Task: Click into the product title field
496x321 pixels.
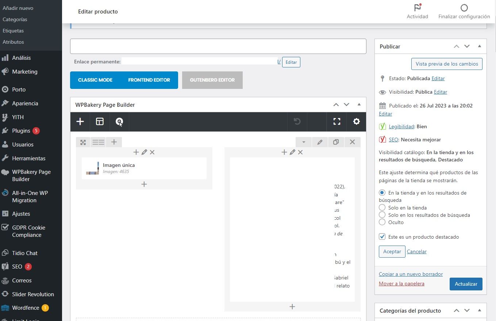Action: coord(218,46)
